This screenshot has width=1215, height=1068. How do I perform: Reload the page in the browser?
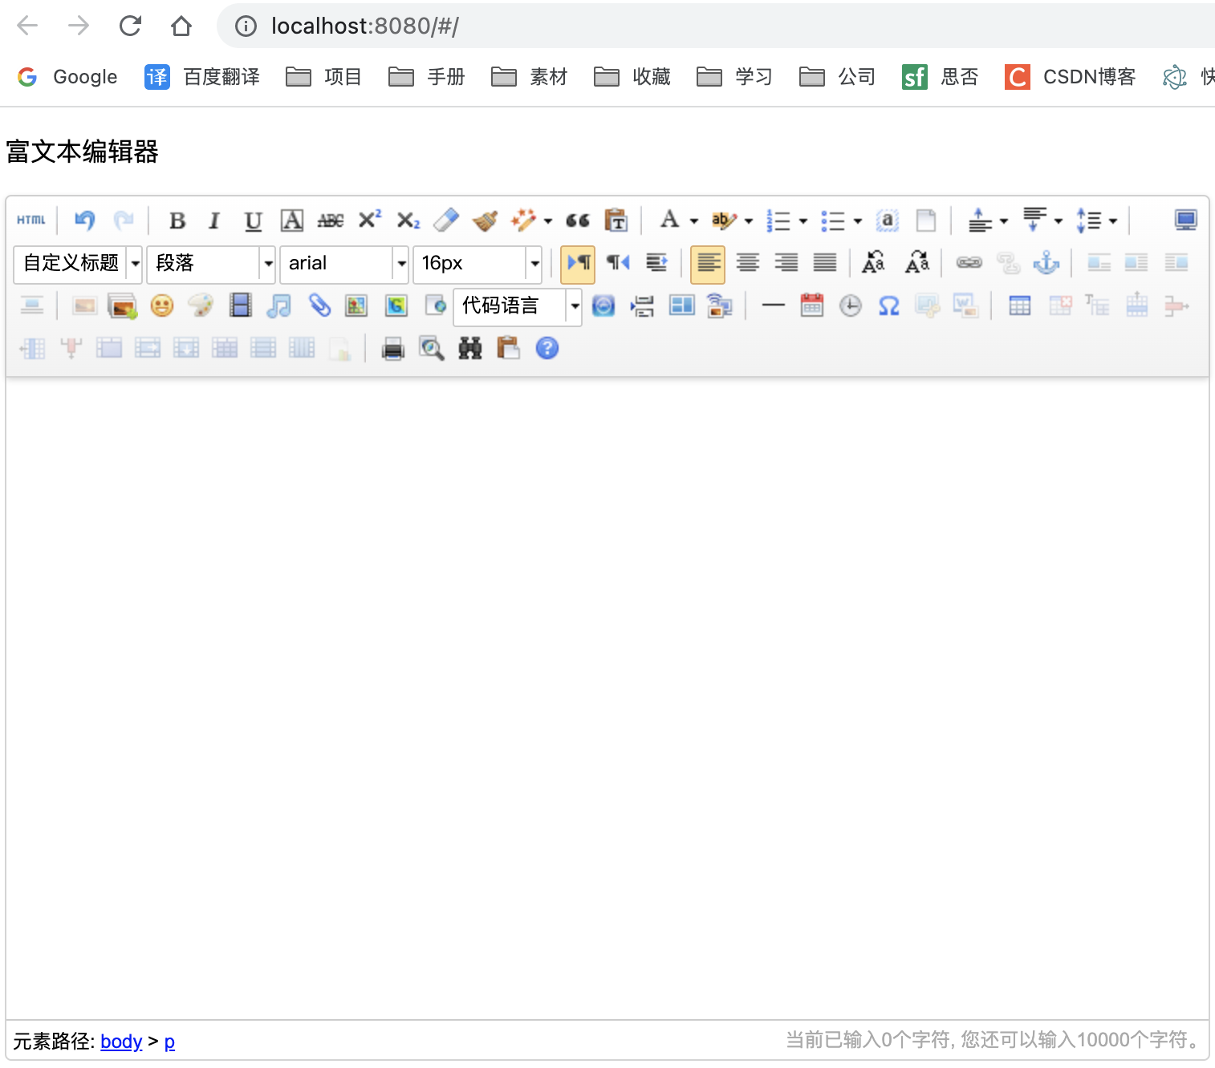click(x=130, y=26)
